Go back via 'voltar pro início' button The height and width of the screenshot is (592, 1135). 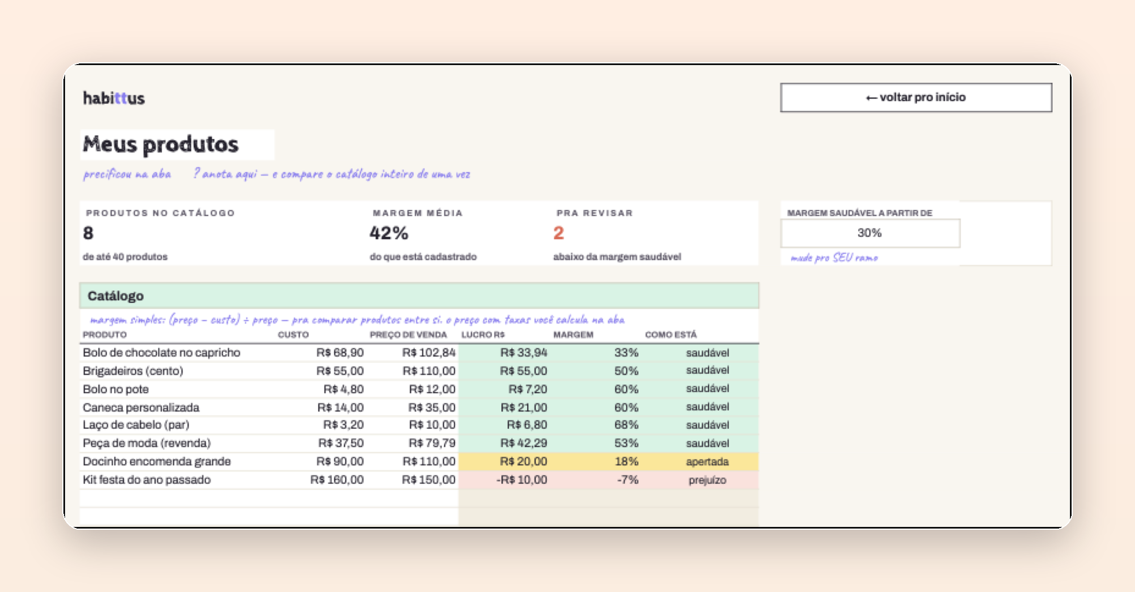click(916, 97)
